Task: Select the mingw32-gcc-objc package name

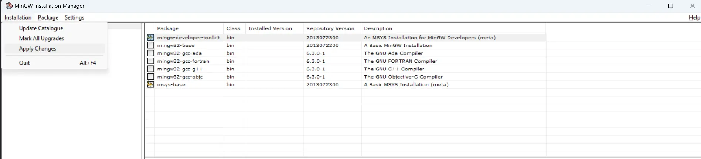Action: 180,77
